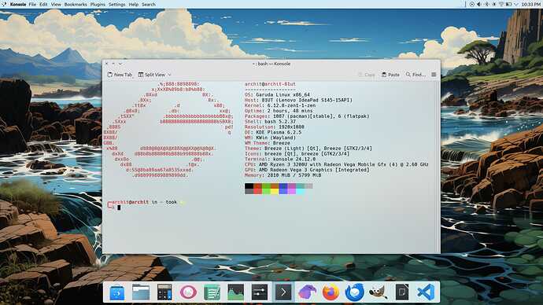Click the battery indicator in the tray
The height and width of the screenshot is (305, 543).
pos(508,5)
